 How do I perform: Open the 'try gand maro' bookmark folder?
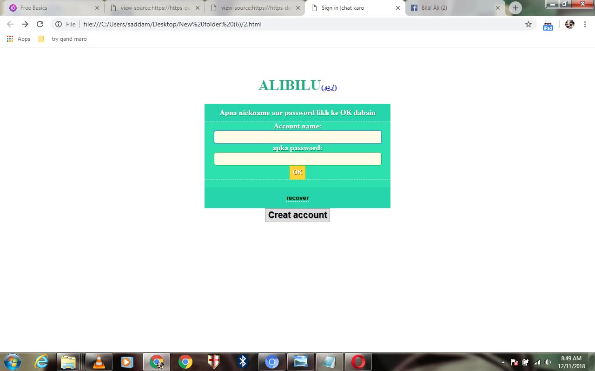(x=63, y=39)
